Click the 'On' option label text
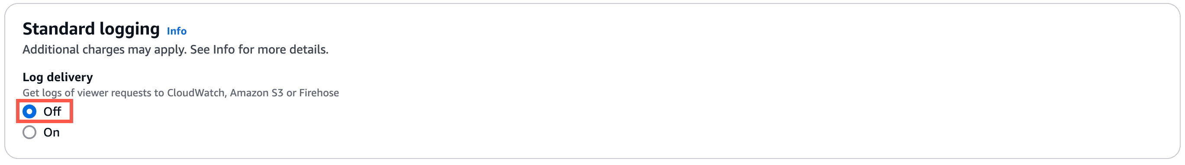Screen dimensions: 1185x165 (x=52, y=132)
